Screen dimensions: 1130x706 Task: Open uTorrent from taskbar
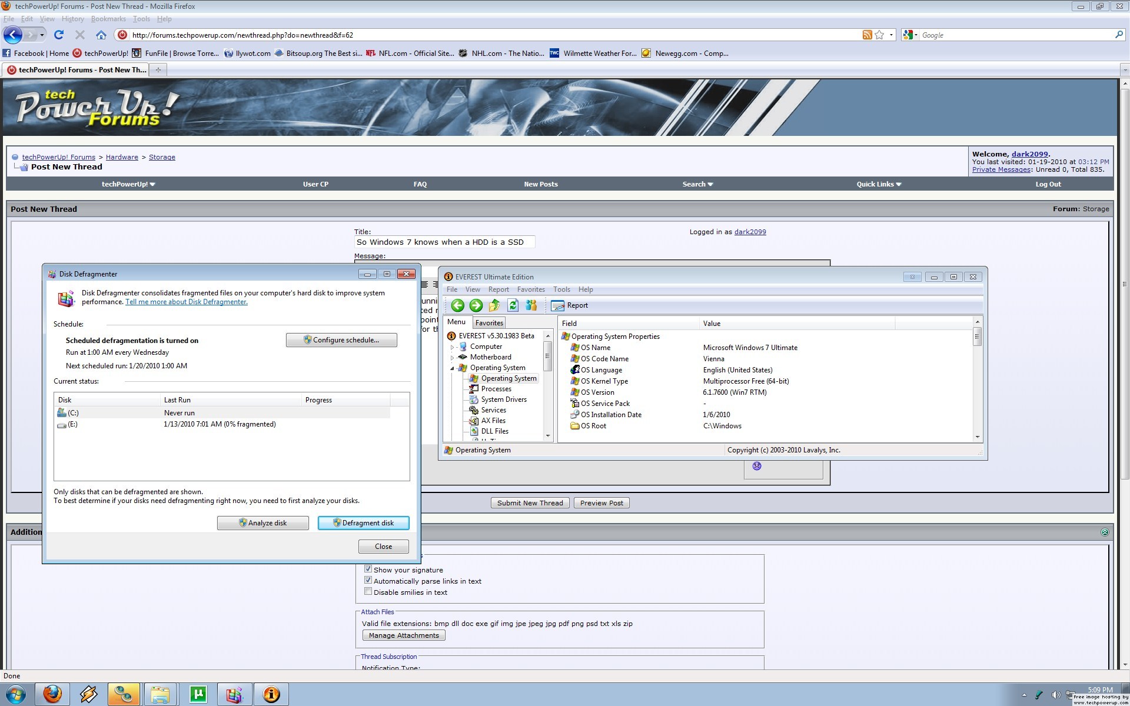pos(198,694)
